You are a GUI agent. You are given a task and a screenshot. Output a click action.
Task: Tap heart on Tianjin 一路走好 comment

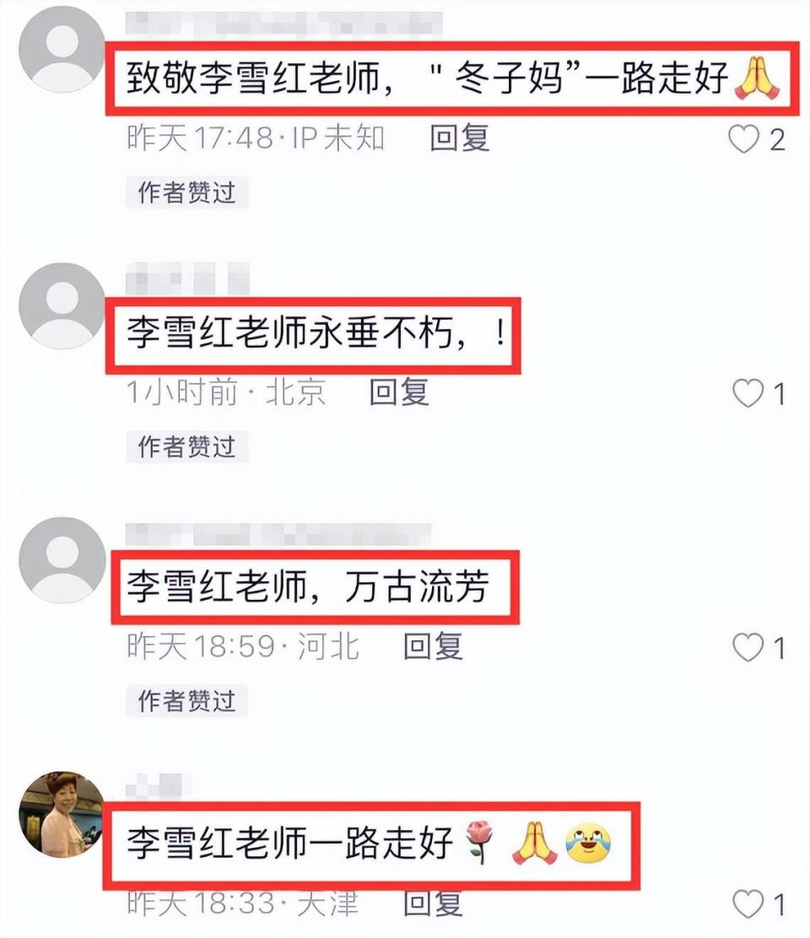[748, 904]
